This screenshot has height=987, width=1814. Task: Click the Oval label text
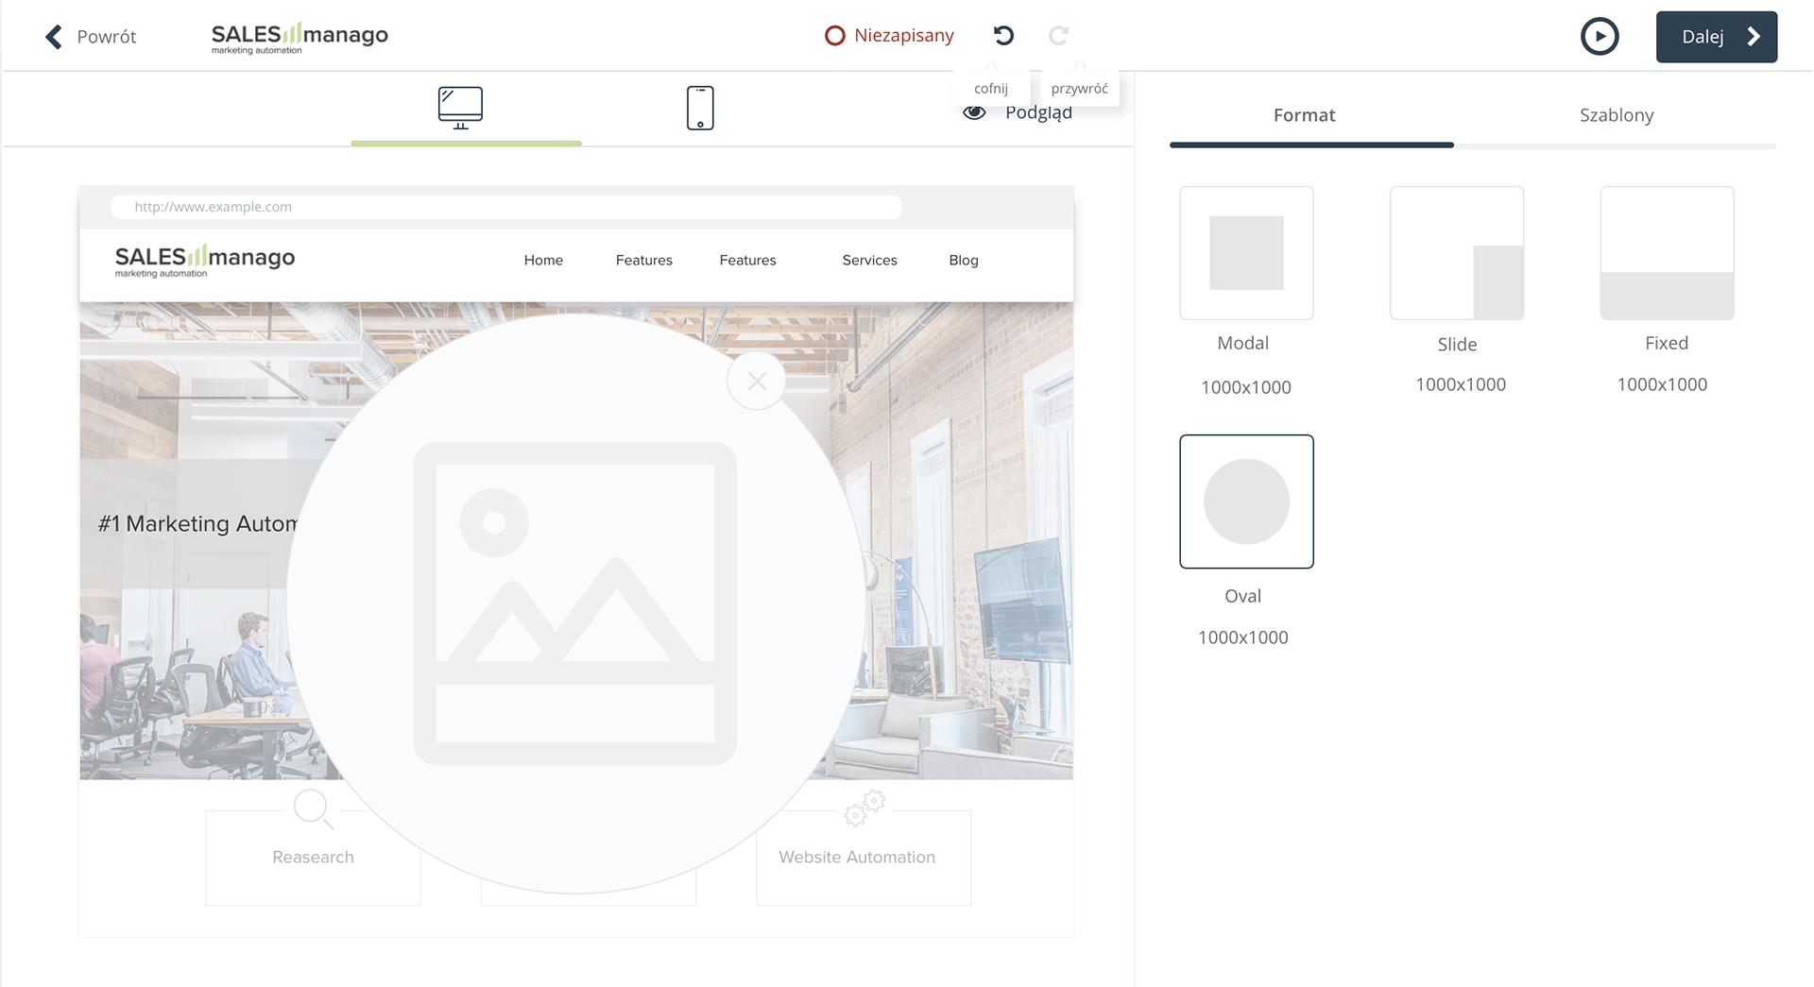point(1242,596)
